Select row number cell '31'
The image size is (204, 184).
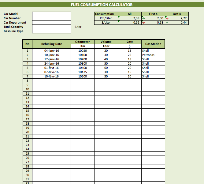28,179
